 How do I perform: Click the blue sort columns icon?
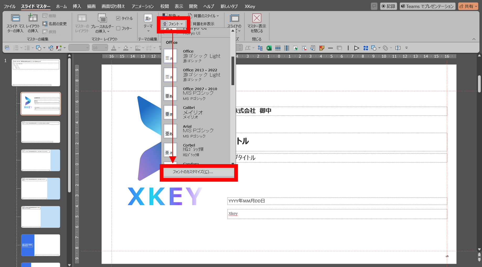click(x=260, y=48)
